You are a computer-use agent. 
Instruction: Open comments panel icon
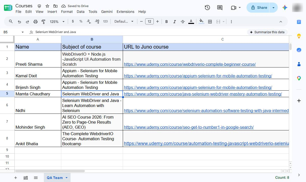[x=220, y=8]
